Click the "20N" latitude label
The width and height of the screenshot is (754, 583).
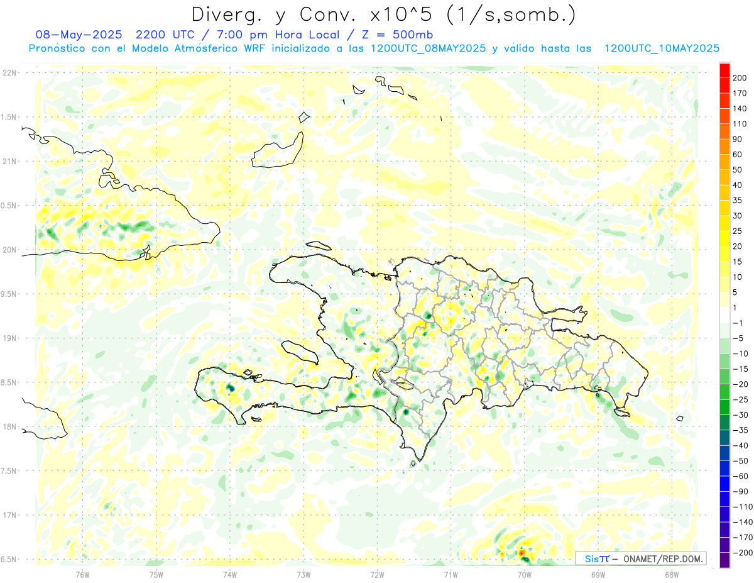click(x=9, y=250)
